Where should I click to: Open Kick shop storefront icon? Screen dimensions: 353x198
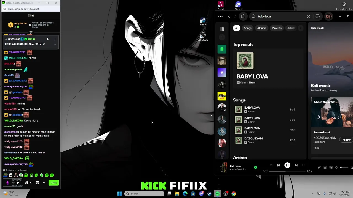[38, 183]
